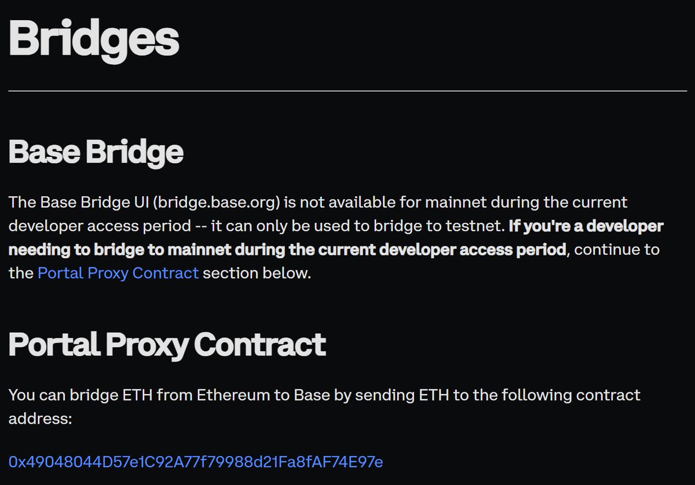
Task: Click the Portal Proxy Contract section heading
Action: tap(167, 344)
